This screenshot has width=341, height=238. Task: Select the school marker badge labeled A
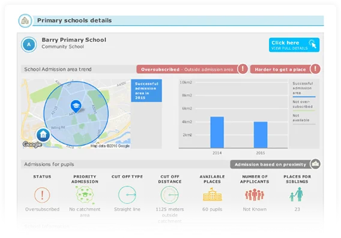point(29,44)
